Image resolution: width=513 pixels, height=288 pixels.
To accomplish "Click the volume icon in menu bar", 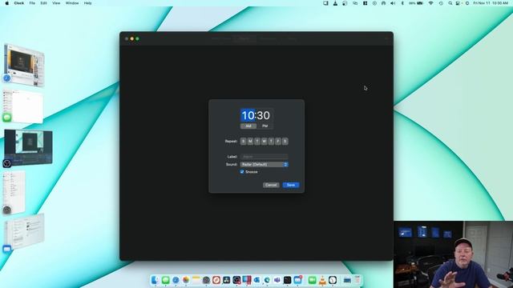I will pos(393,3).
